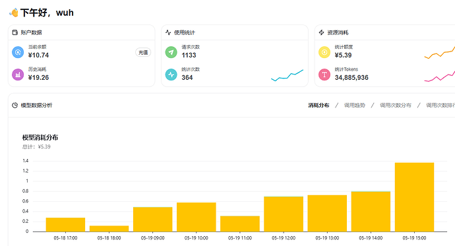
Task: Click the waving hand emoji icon
Action: 14,13
